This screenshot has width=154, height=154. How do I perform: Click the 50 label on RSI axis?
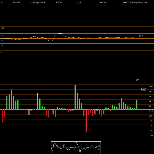click(x=2, y=40)
